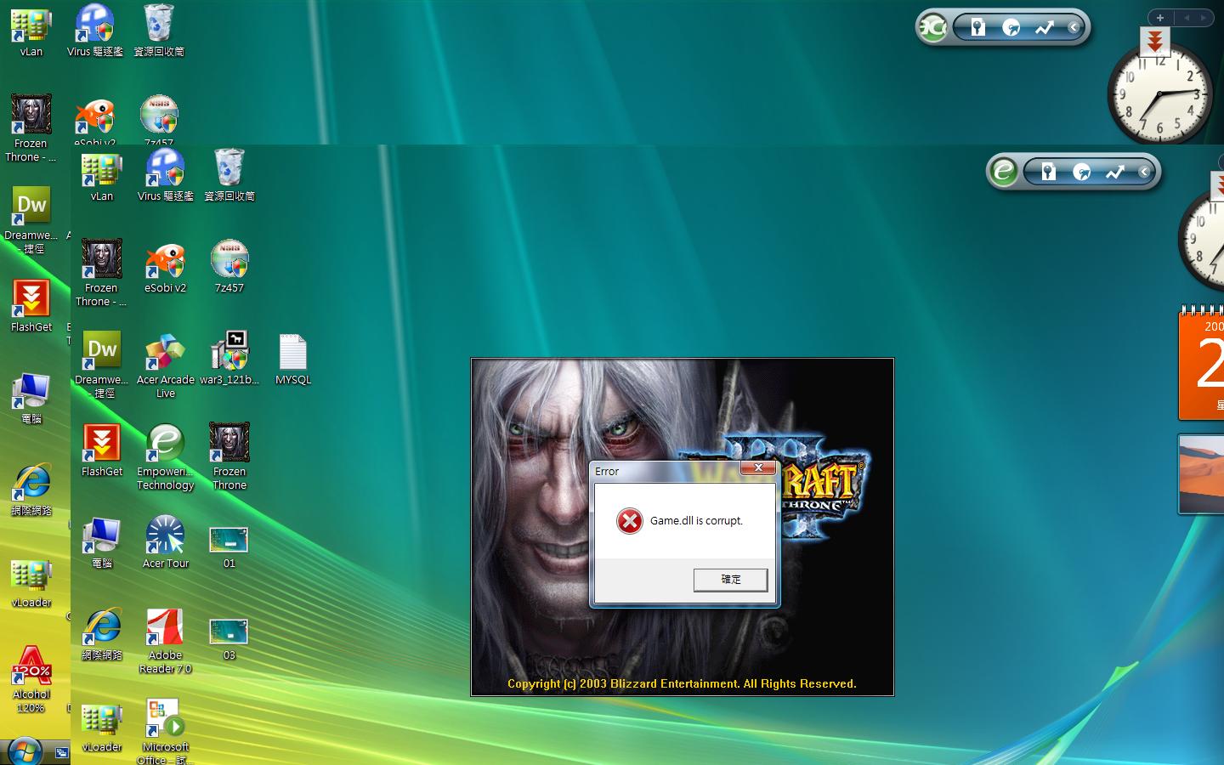Select the image file named 03
Screen dimensions: 1224x765
coord(229,631)
